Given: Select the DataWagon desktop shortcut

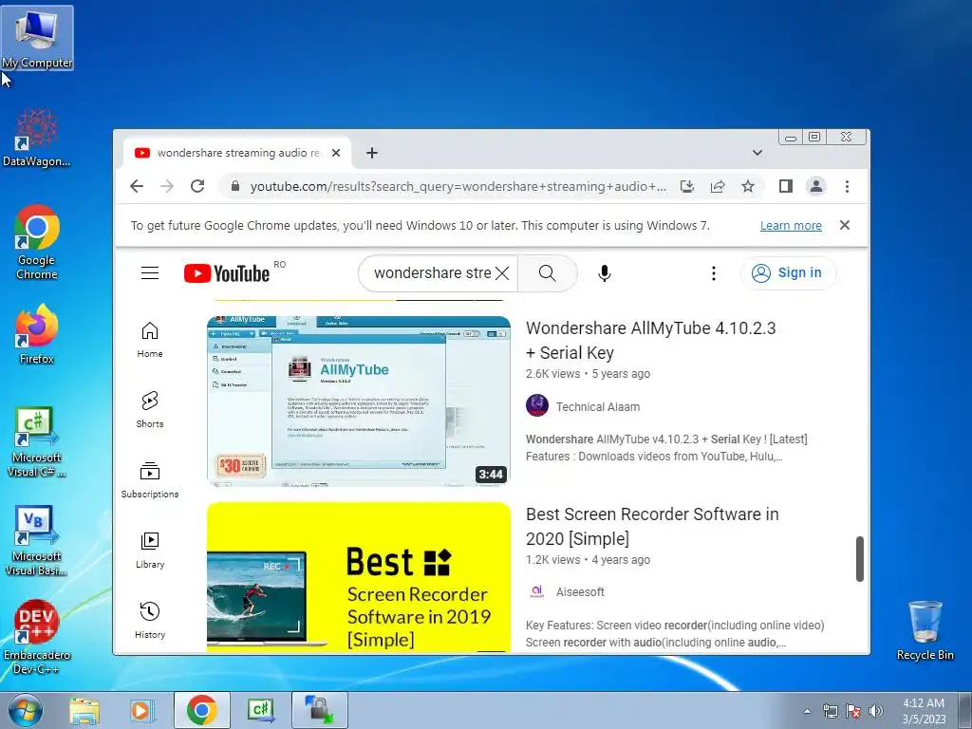Looking at the screenshot, I should 37,138.
